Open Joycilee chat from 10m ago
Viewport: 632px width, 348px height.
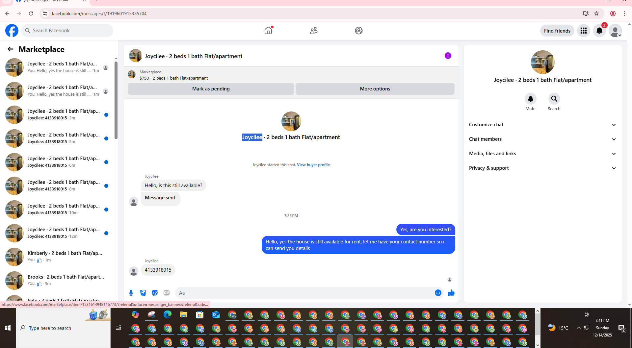[58, 209]
